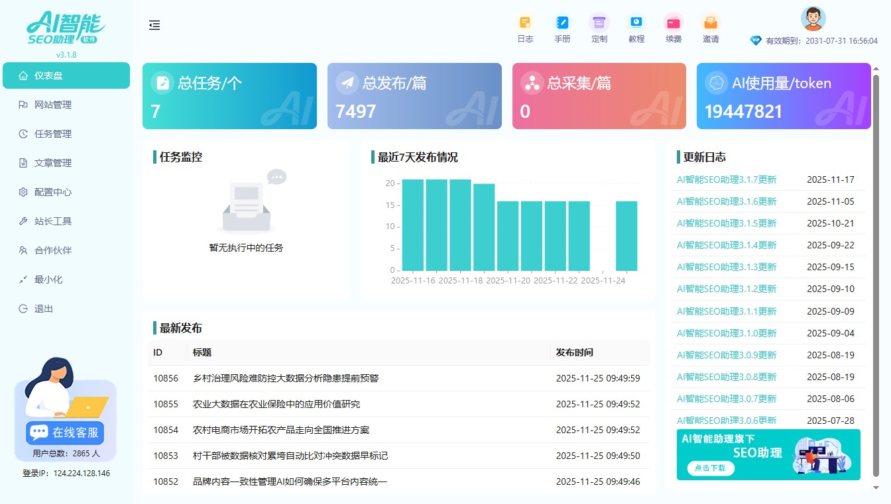
Task: Open 网站管理 in the sidebar
Action: click(x=53, y=105)
